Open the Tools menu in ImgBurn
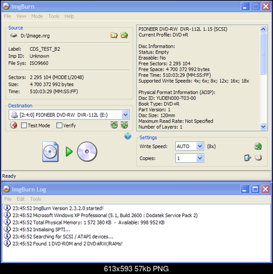The height and width of the screenshot is (274, 273). [54, 16]
